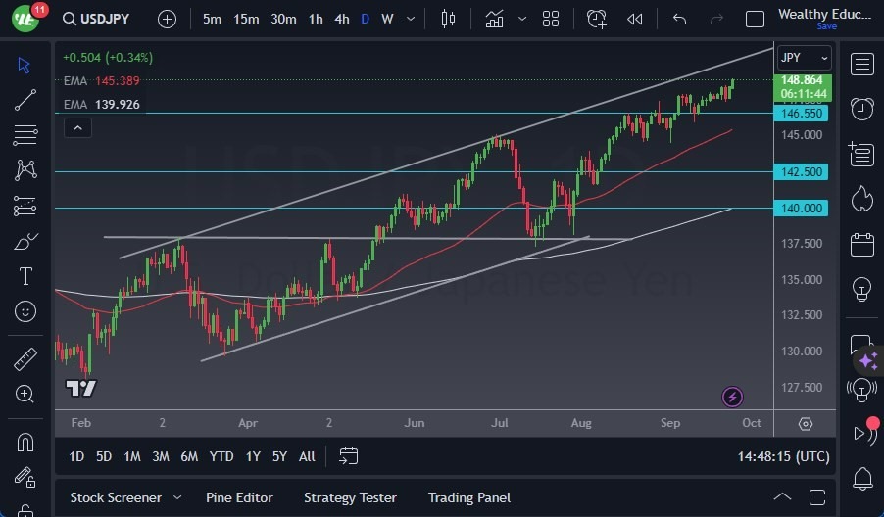Select the 146.550 horizontal line label
The width and height of the screenshot is (884, 517).
(x=801, y=114)
